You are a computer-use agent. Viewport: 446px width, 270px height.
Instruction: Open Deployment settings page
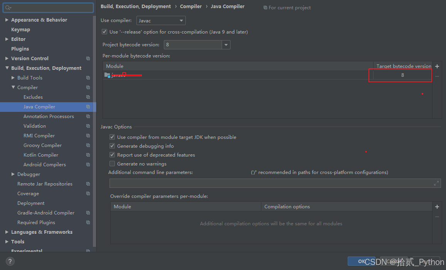click(x=31, y=203)
